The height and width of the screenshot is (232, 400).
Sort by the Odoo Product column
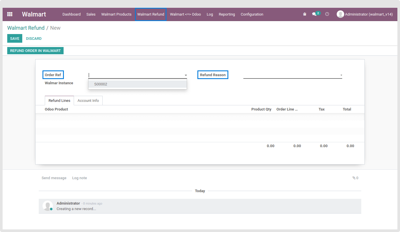point(56,109)
